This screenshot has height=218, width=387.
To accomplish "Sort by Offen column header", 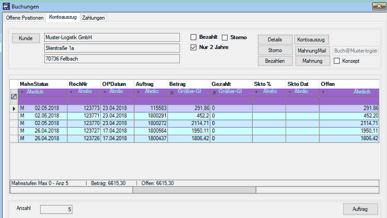I will [x=349, y=84].
